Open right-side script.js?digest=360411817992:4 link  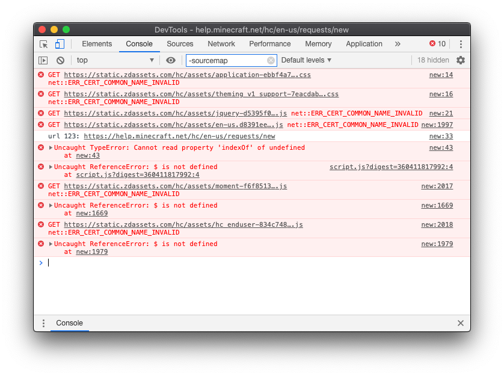pyautogui.click(x=391, y=167)
